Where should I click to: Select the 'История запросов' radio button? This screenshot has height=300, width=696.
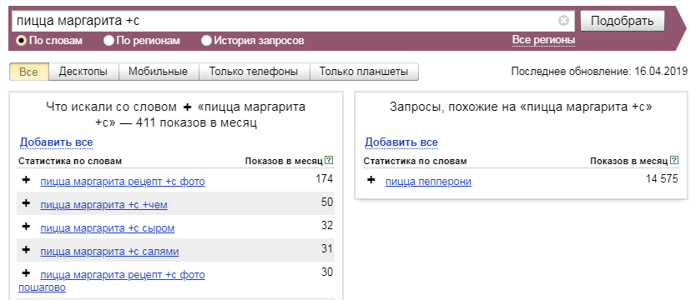click(x=206, y=41)
